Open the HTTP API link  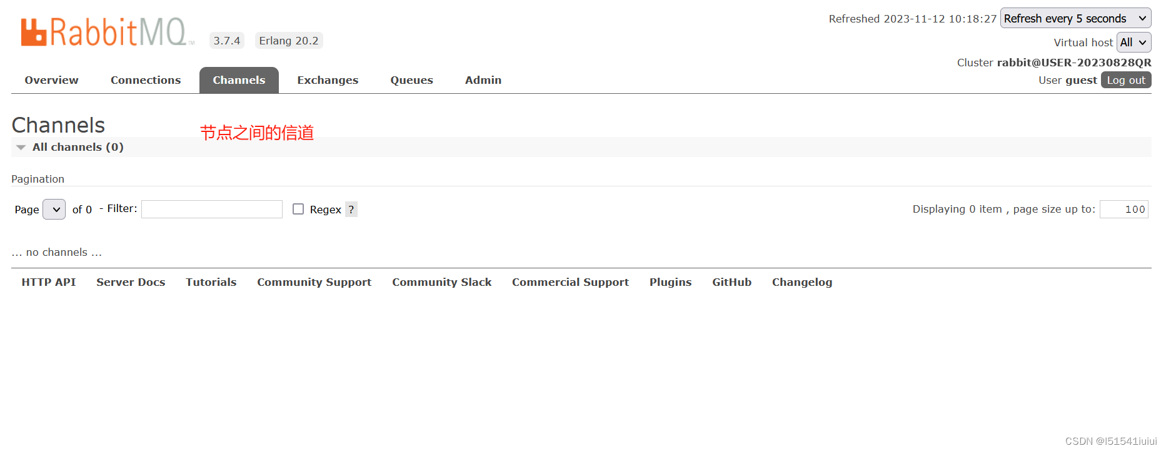pyautogui.click(x=49, y=282)
